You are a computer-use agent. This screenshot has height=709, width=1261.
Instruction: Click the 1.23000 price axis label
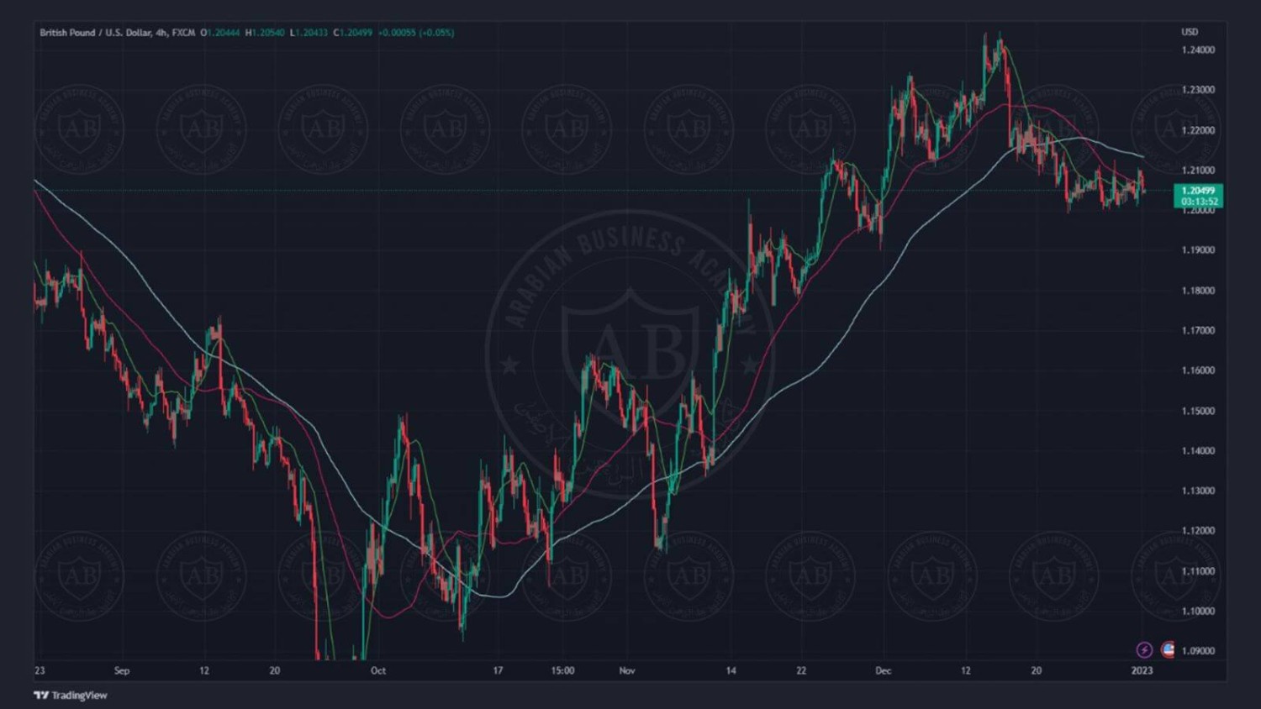(1198, 90)
